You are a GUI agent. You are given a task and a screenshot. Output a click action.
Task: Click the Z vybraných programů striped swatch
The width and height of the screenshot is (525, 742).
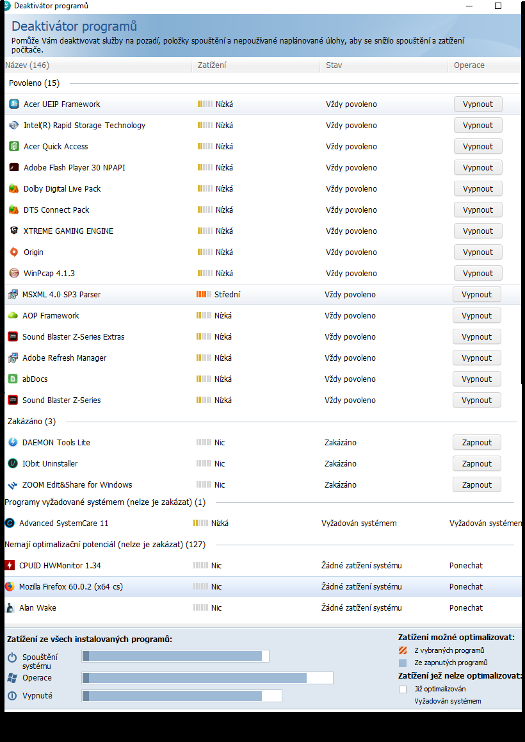point(403,650)
